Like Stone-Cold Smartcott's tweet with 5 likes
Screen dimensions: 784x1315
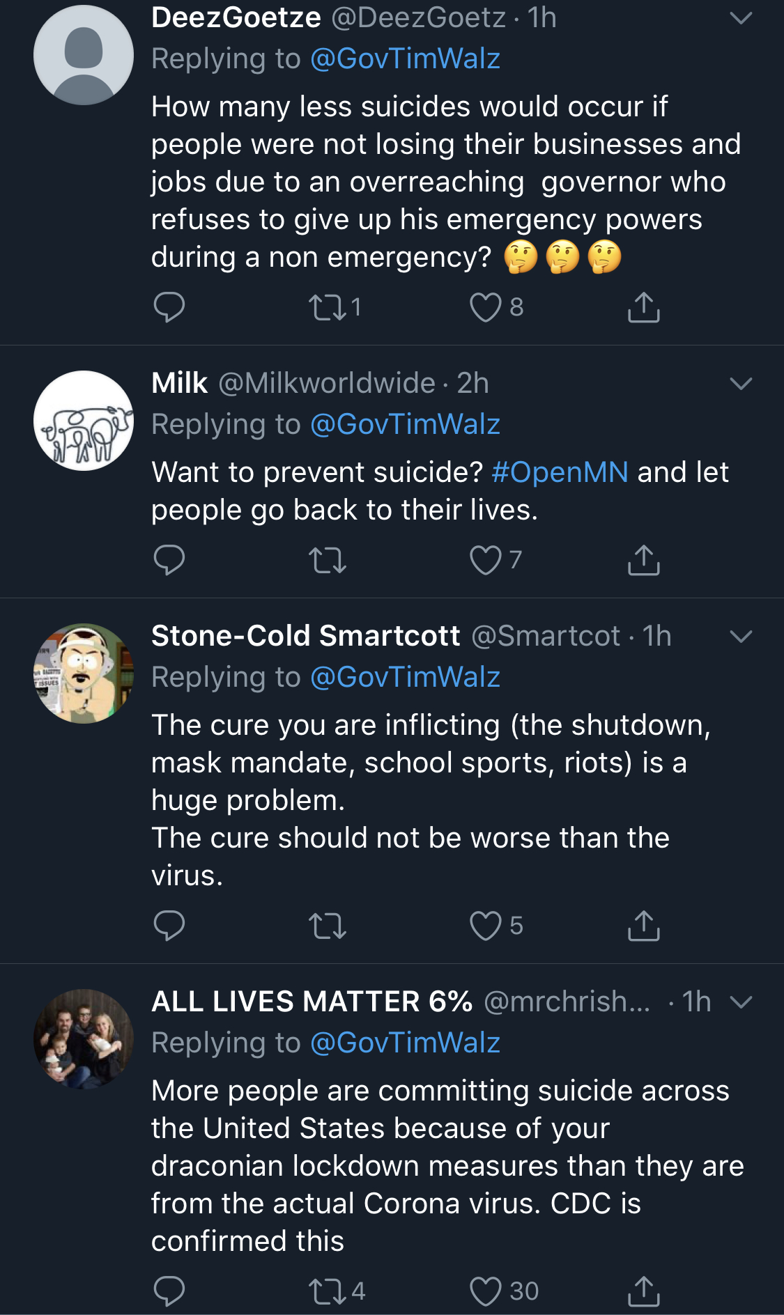point(486,926)
